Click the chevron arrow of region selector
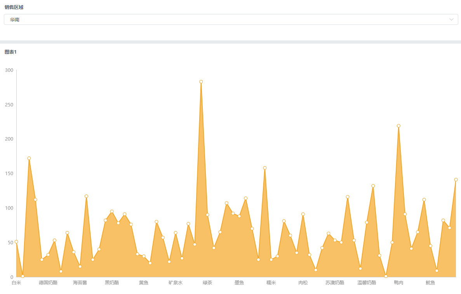Image resolution: width=461 pixels, height=294 pixels. click(x=451, y=20)
